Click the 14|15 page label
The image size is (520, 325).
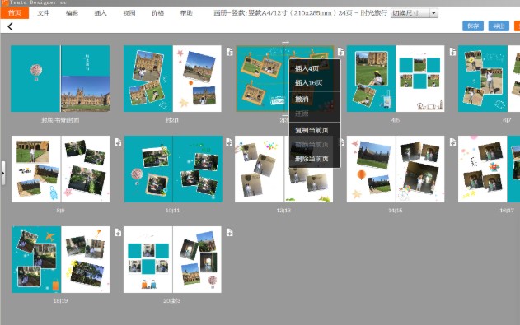click(396, 210)
